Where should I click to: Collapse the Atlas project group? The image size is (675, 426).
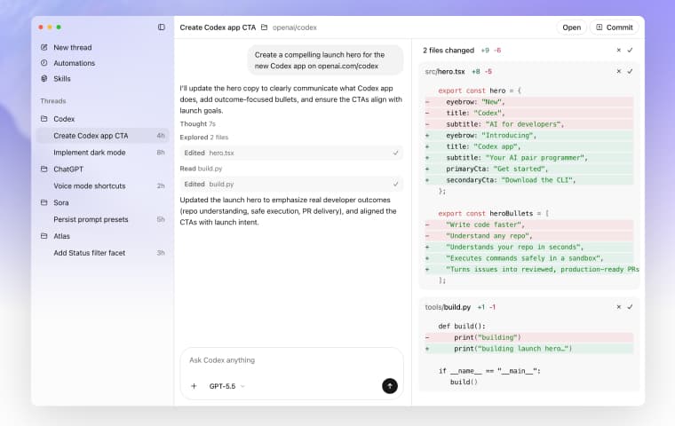[61, 236]
